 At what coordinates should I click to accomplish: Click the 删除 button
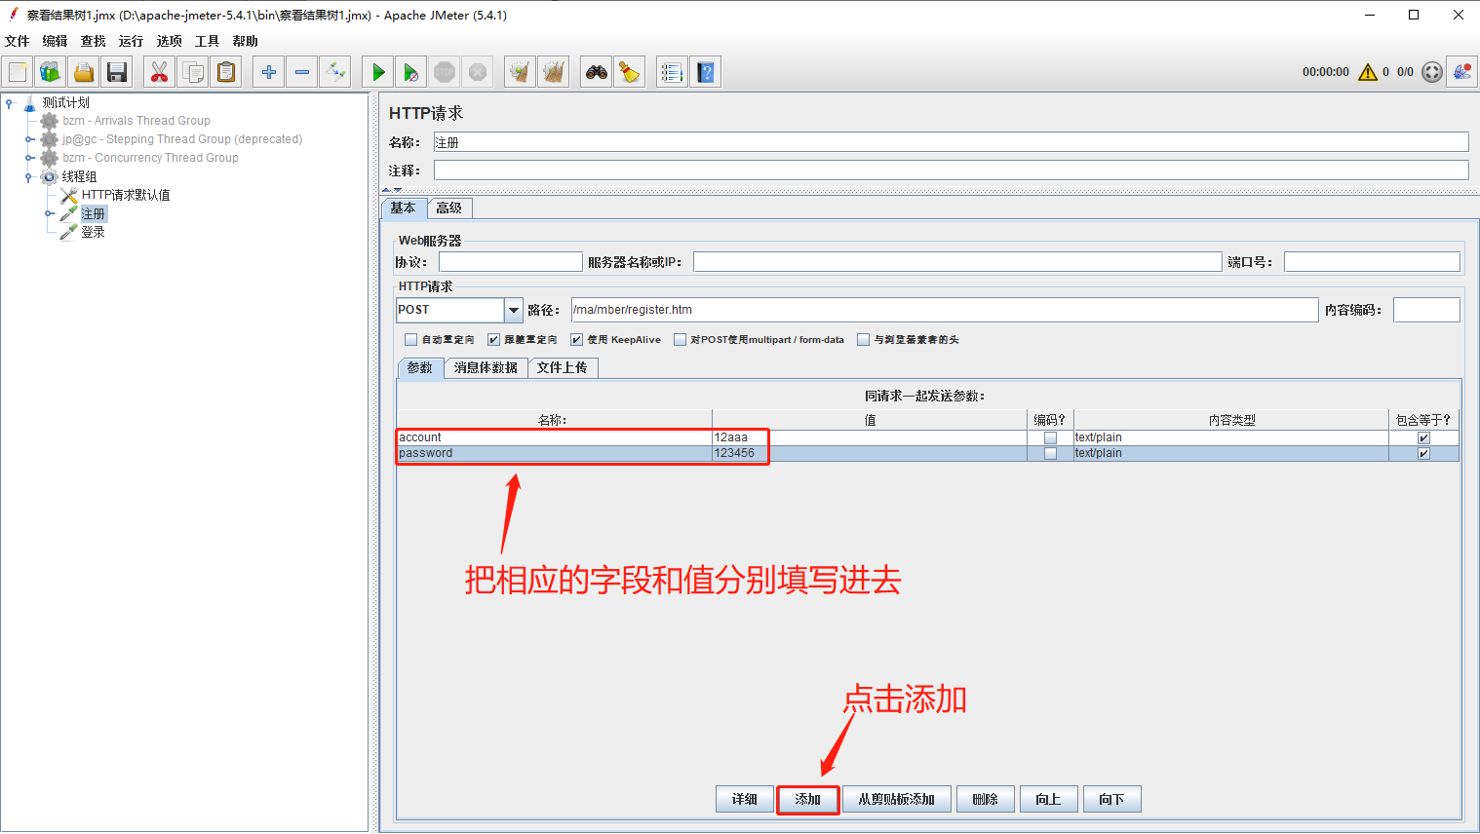(986, 799)
